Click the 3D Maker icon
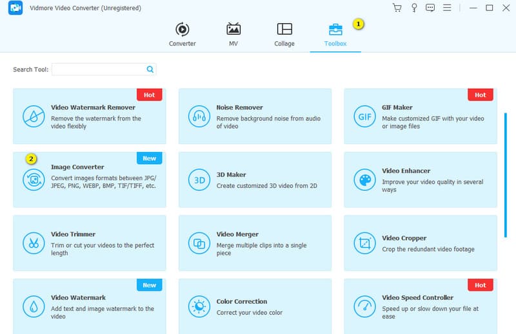Viewport: 516px width, 334px height. pyautogui.click(x=198, y=180)
